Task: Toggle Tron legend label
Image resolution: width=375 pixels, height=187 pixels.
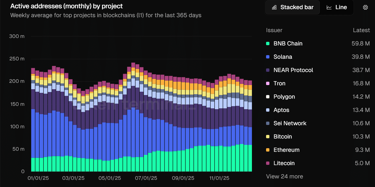Action: tap(279, 83)
